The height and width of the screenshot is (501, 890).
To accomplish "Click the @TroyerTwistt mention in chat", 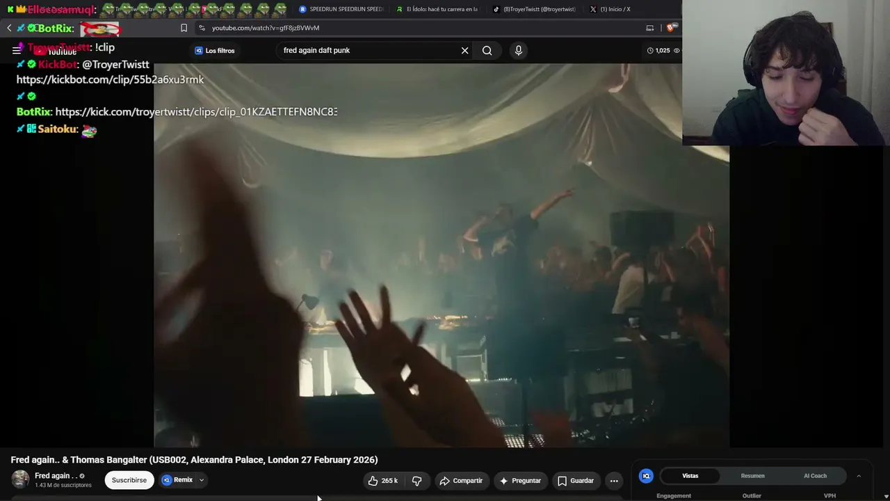I will click(115, 64).
